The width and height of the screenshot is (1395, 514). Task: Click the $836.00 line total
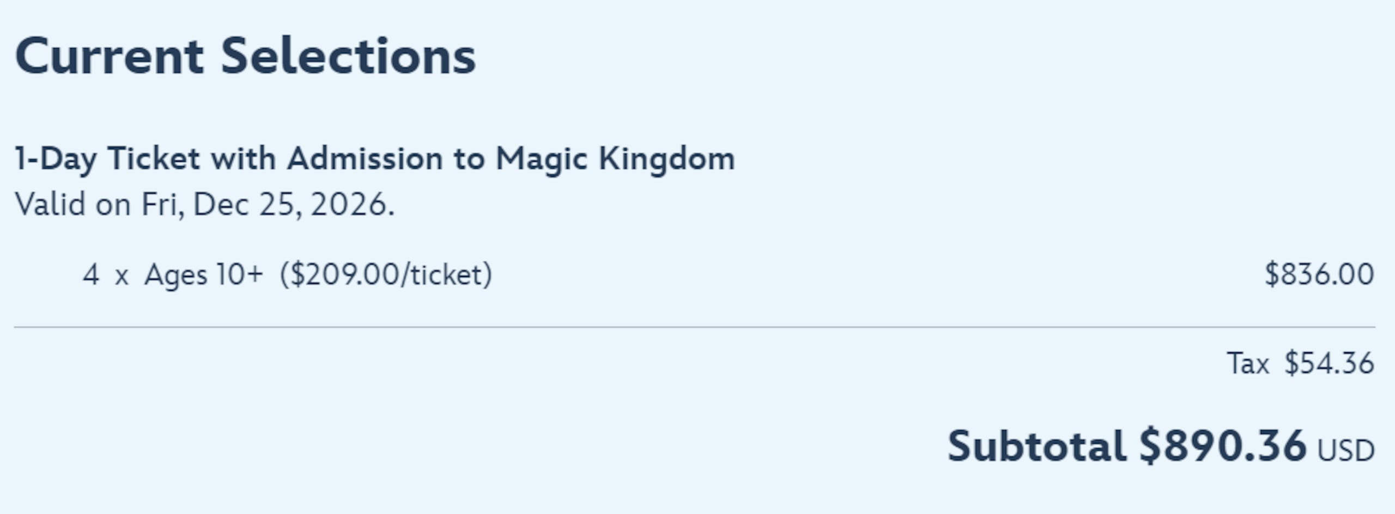(1319, 274)
